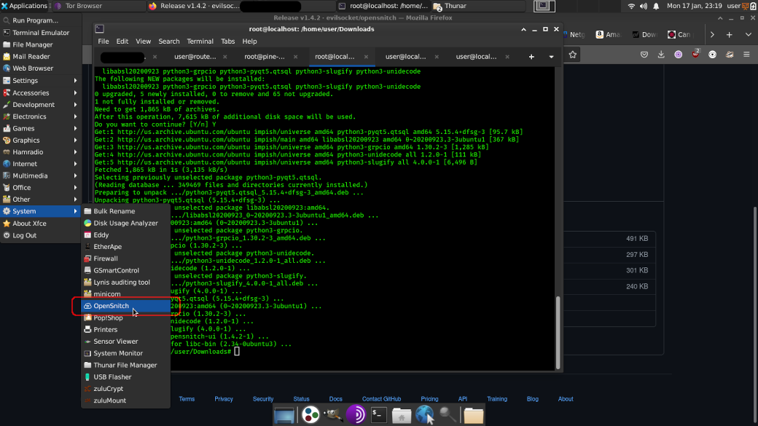The height and width of the screenshot is (426, 758).
Task: Expand the Development submenu
Action: 41,104
